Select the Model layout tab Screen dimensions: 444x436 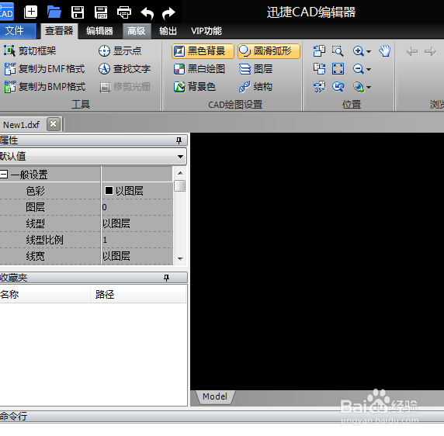pyautogui.click(x=215, y=396)
